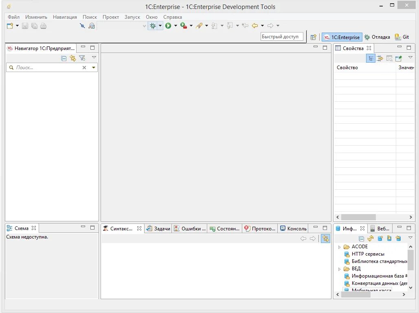Viewport: 419px width, 313px height.
Task: Open the Свойства view menu triangle
Action: point(410,57)
